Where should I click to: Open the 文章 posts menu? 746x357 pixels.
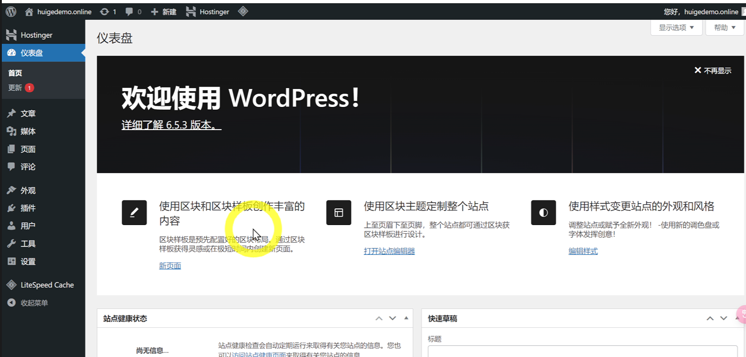pyautogui.click(x=43, y=113)
